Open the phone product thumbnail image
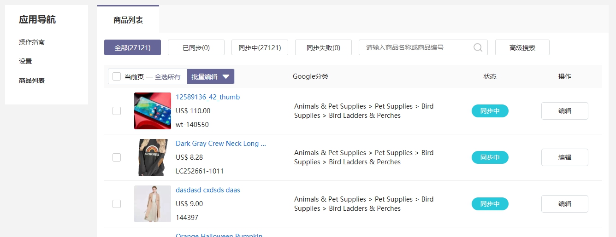Viewport: 616px width, 237px height. coord(153,111)
